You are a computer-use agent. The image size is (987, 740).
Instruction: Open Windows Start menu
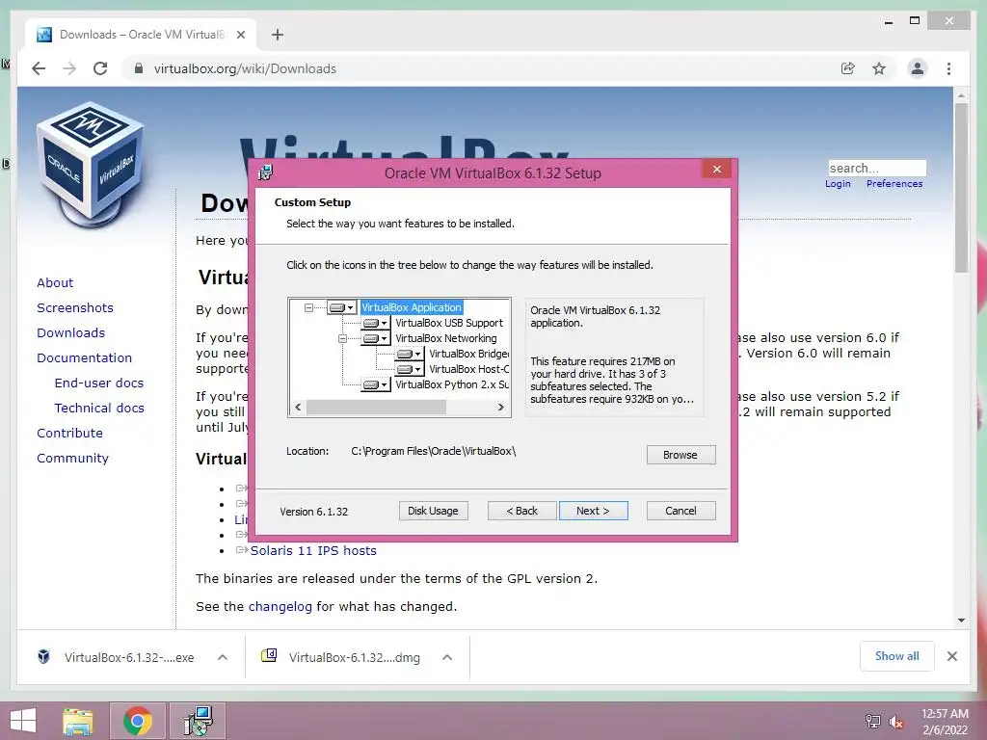click(23, 721)
